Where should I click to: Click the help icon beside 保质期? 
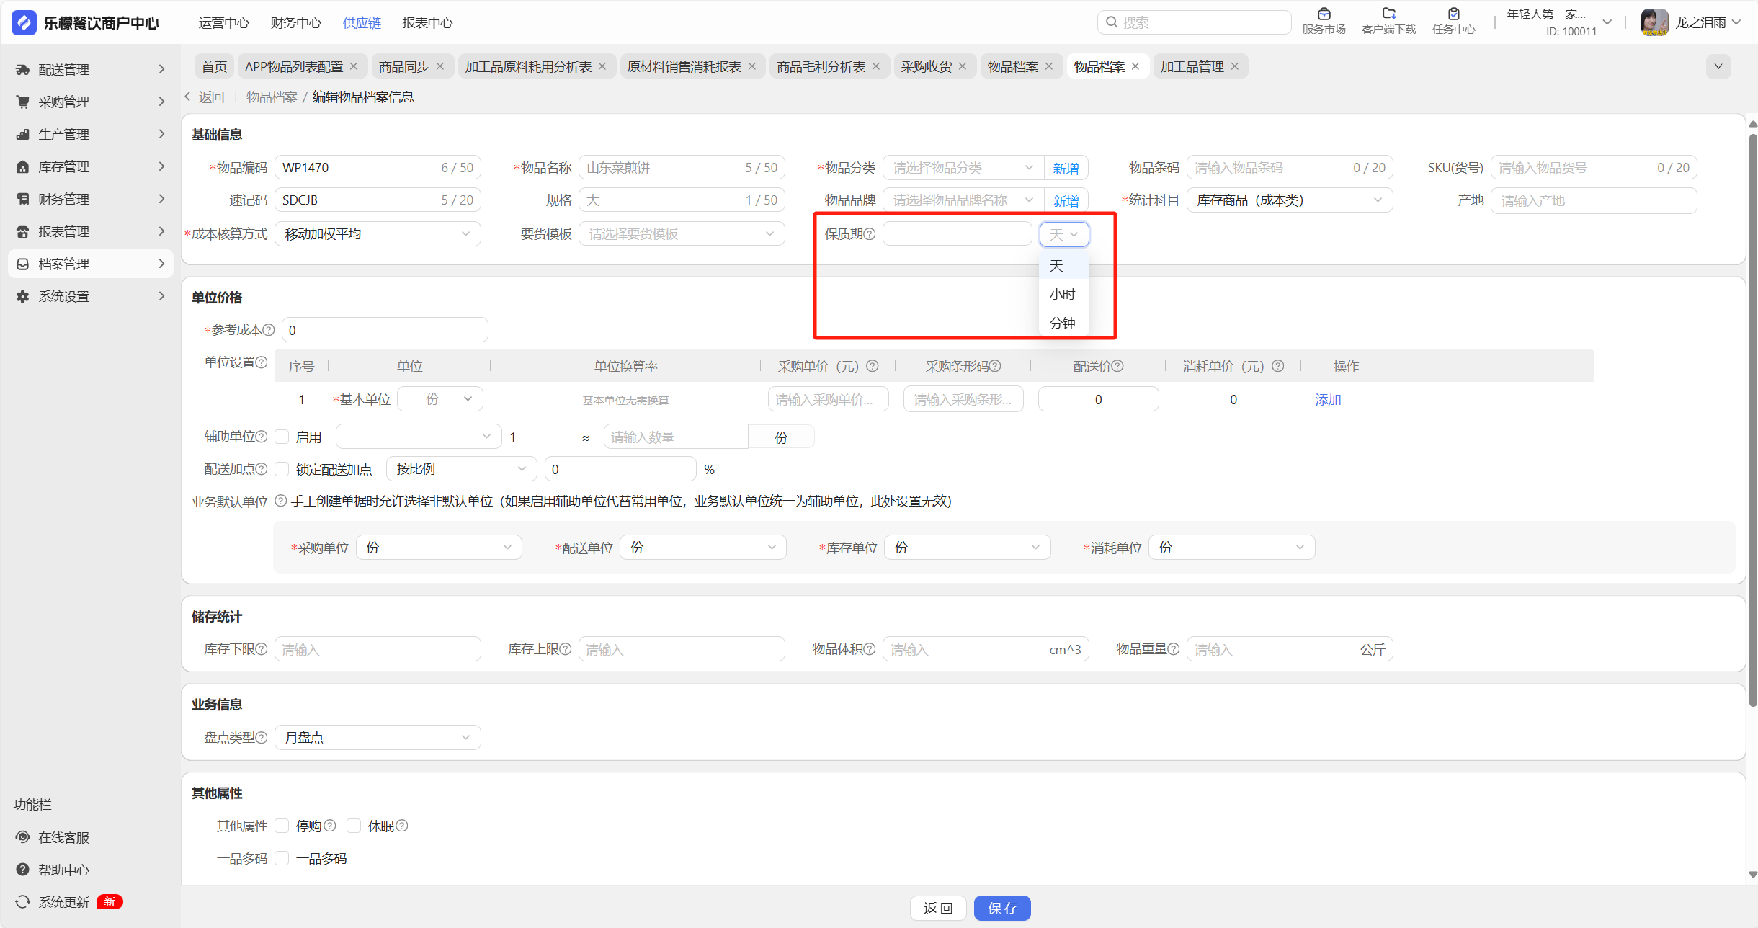click(x=870, y=234)
